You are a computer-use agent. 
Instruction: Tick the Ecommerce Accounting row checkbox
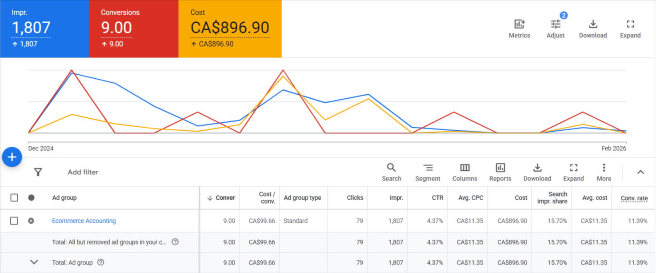point(14,221)
